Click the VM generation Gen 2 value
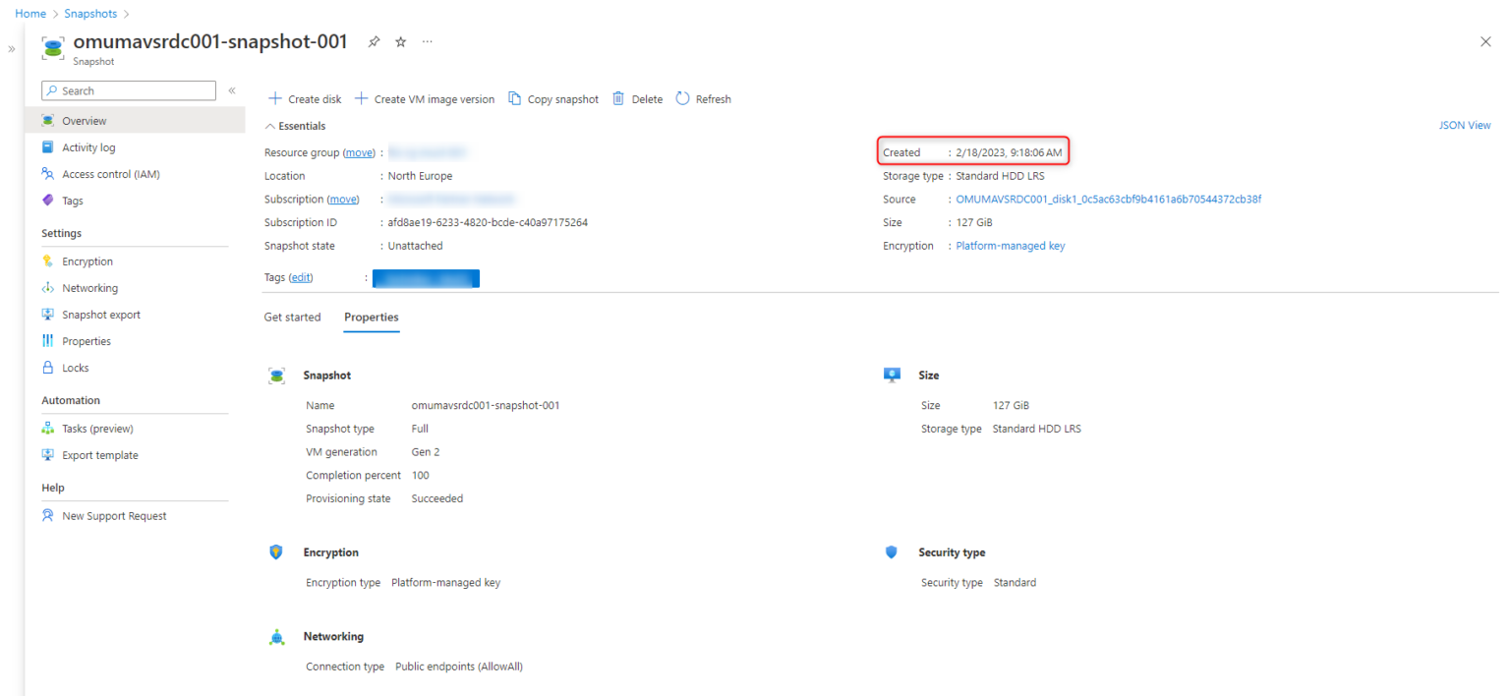1510x696 pixels. click(426, 452)
